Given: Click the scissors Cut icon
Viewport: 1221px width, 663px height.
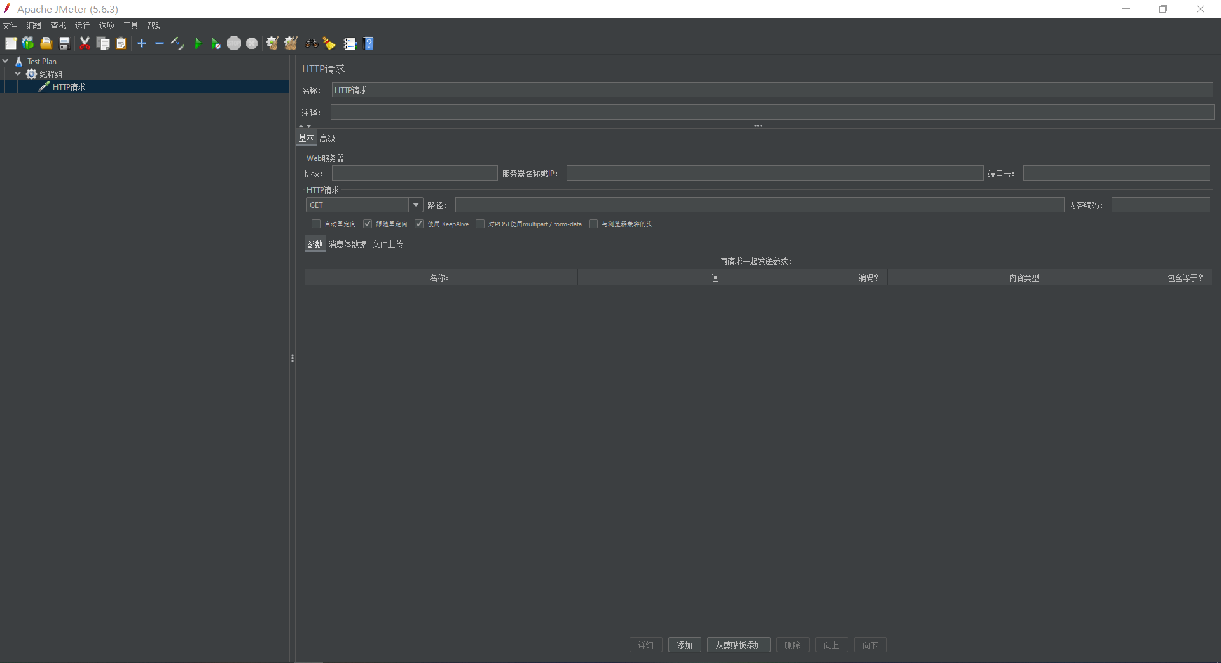Looking at the screenshot, I should (x=85, y=43).
